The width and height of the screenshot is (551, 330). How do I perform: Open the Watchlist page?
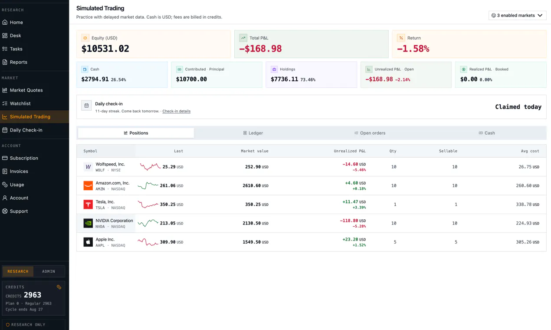(20, 103)
